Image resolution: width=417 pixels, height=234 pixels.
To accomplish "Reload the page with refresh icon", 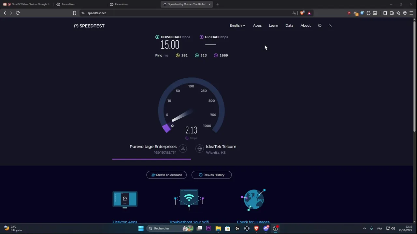I will 18,13.
